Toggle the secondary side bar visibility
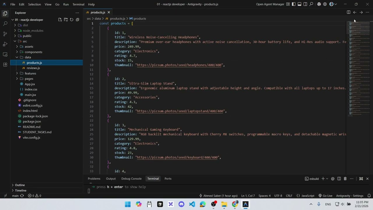Image resolution: width=373 pixels, height=210 pixels. [305, 4]
